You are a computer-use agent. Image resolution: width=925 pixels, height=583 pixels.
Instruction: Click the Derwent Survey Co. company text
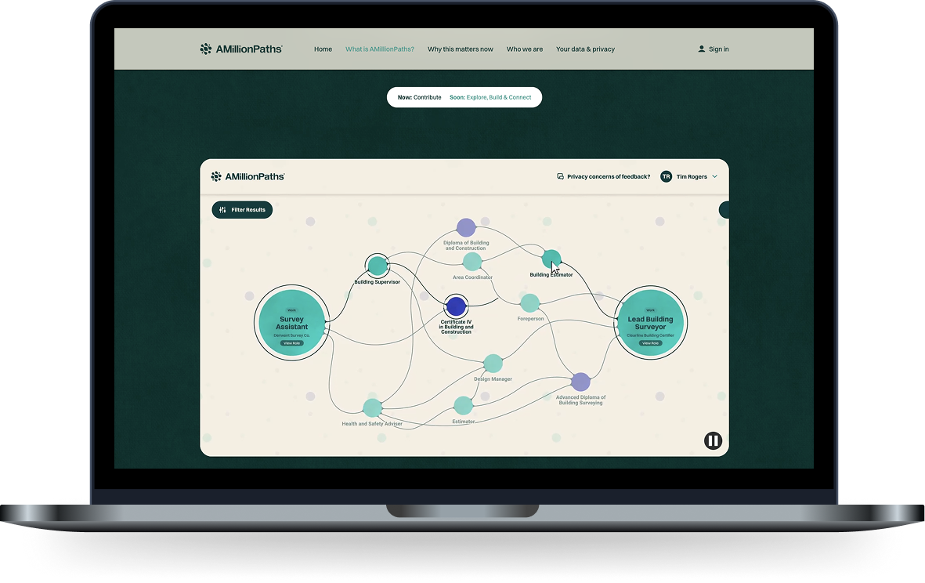click(291, 335)
